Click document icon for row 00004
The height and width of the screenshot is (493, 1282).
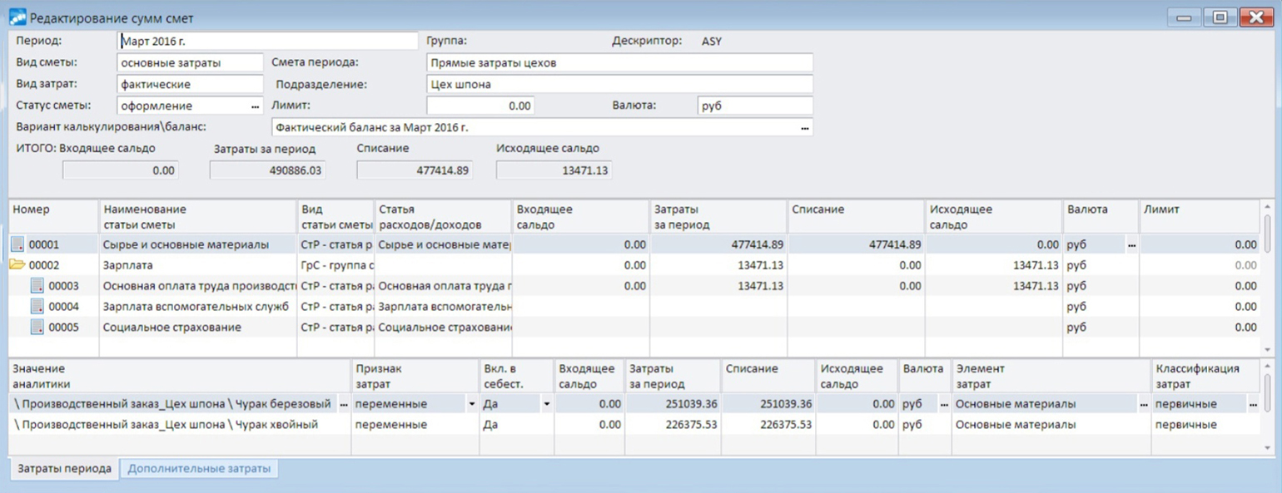37,307
